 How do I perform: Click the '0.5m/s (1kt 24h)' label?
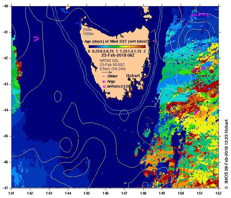[113, 69]
